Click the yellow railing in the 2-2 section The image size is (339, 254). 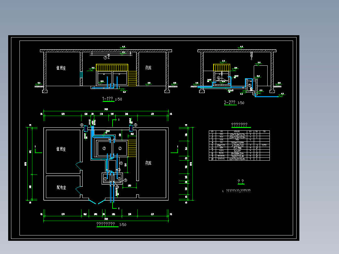click(222, 68)
